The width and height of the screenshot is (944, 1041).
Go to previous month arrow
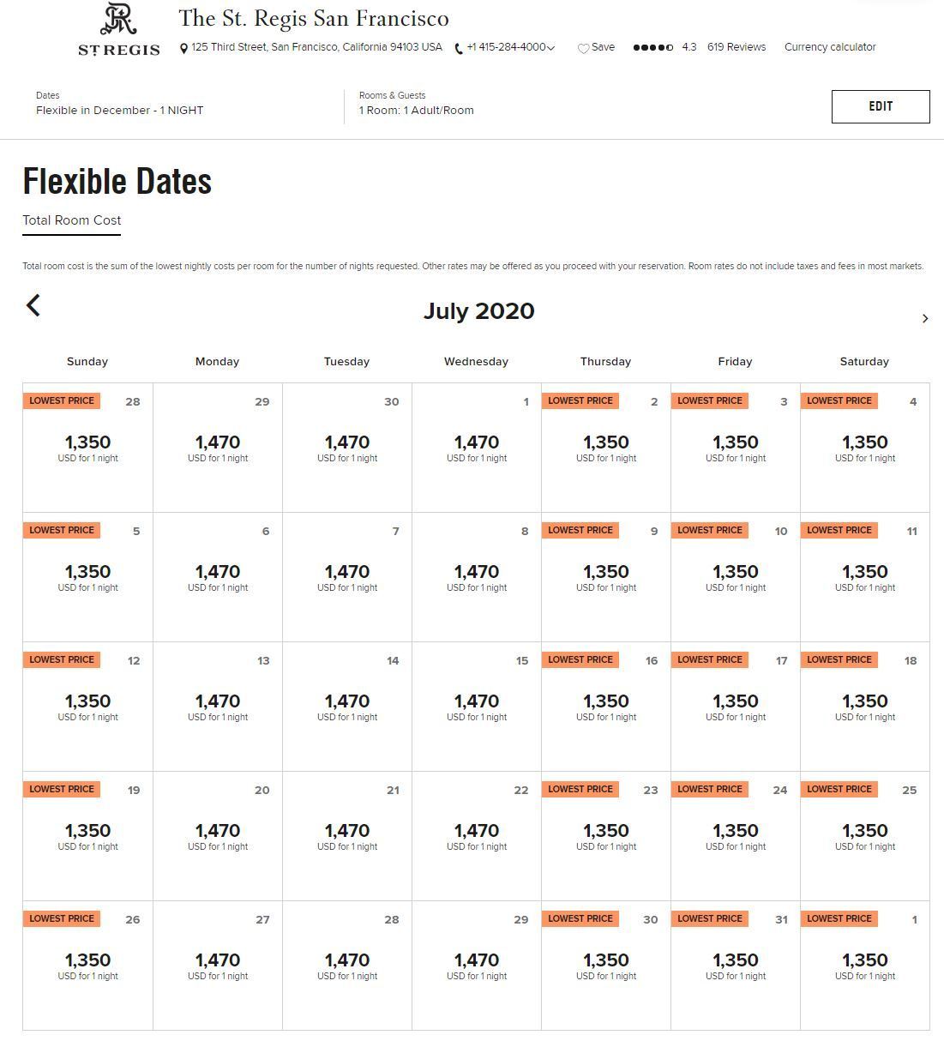(x=33, y=305)
